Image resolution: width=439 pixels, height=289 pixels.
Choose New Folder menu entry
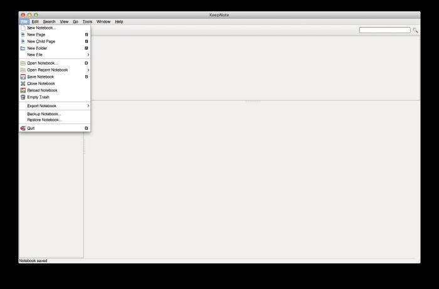pyautogui.click(x=55, y=48)
